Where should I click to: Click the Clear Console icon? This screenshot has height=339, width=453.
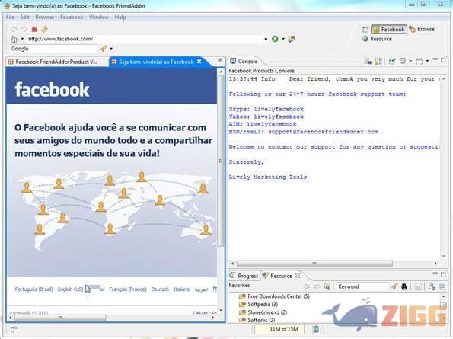tap(368, 61)
